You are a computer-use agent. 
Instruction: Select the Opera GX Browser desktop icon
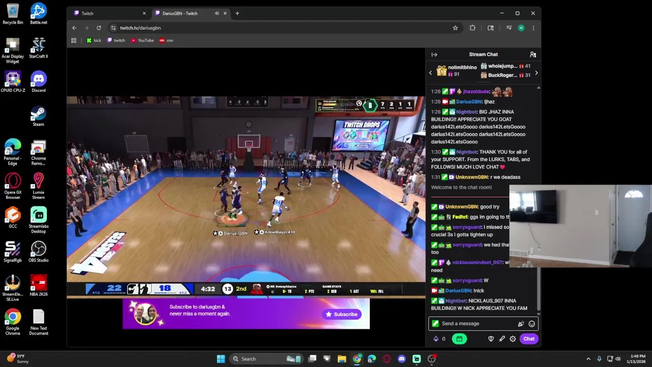(x=13, y=187)
